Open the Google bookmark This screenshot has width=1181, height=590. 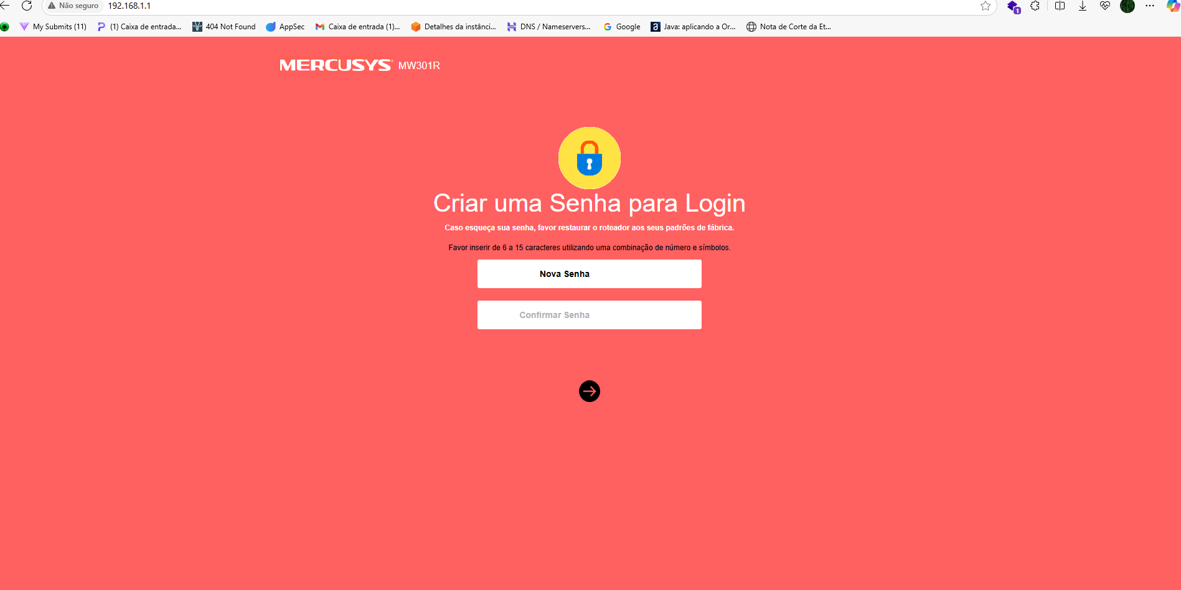(622, 27)
